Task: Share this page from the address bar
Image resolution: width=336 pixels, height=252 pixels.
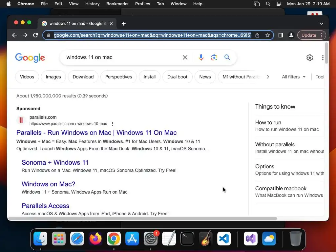Action: pyautogui.click(x=257, y=35)
